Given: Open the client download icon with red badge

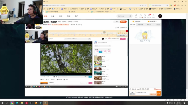Looking at the screenshot, I should pos(149,15).
